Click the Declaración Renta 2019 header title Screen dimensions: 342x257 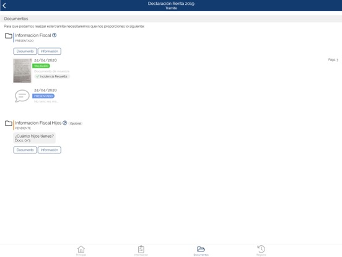point(171,4)
